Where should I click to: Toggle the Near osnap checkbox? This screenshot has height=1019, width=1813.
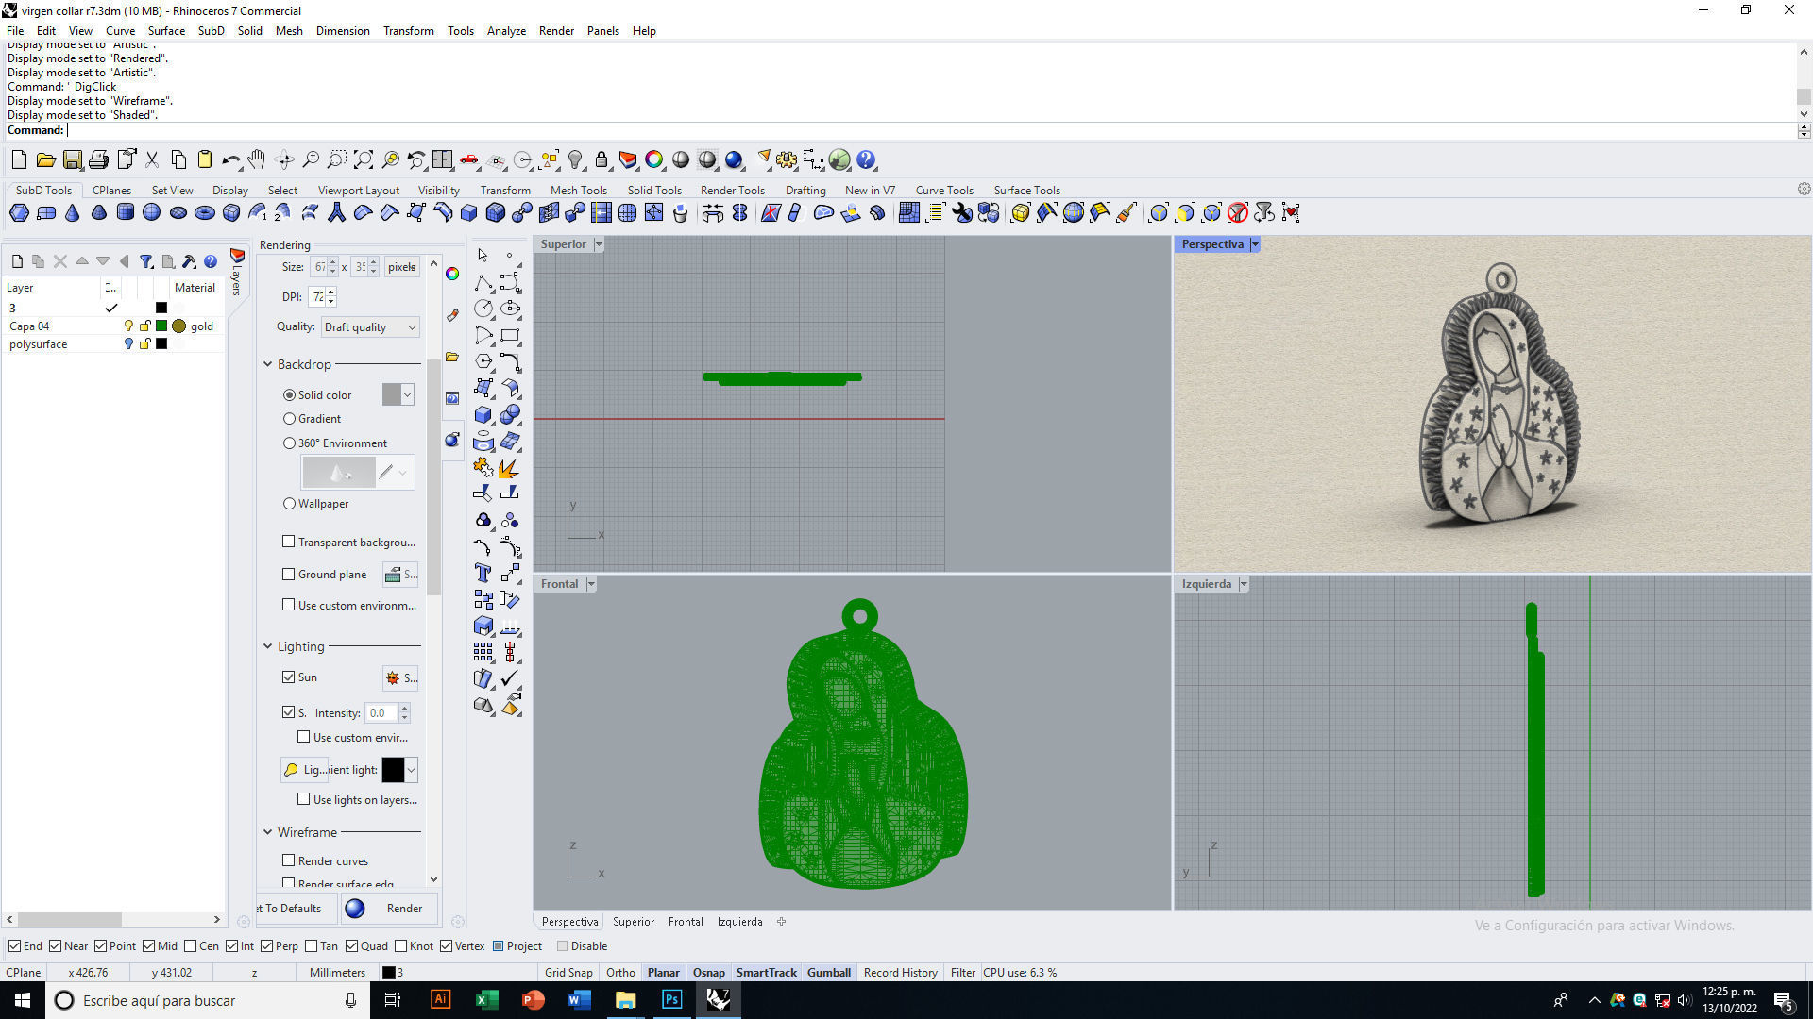point(55,945)
